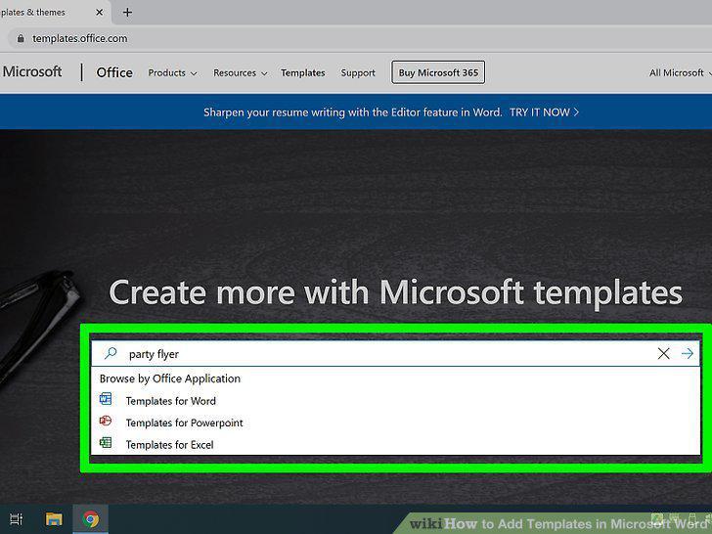The width and height of the screenshot is (712, 534).
Task: Click Buy Microsoft 365 button
Action: pos(438,72)
